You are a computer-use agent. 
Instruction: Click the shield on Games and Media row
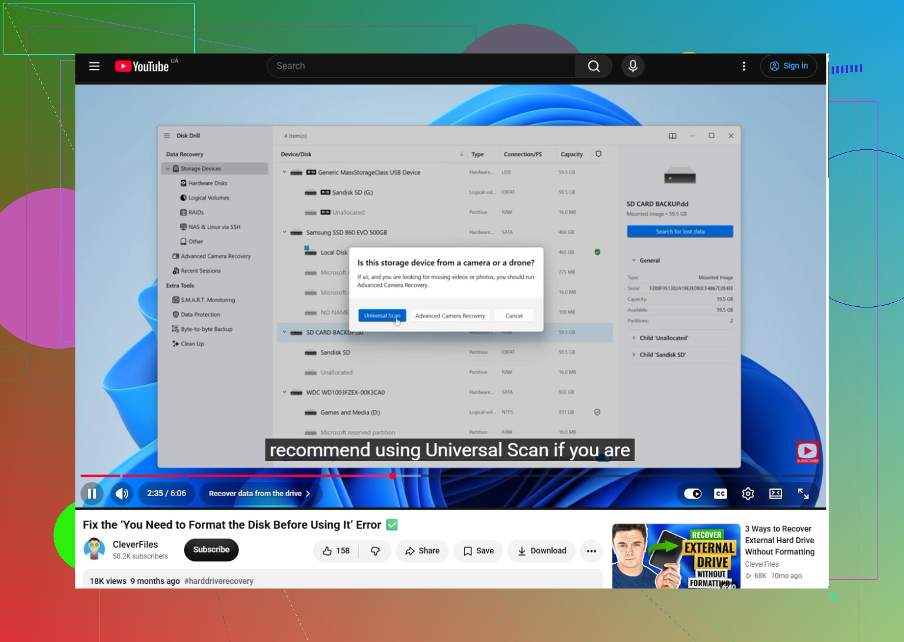[597, 412]
